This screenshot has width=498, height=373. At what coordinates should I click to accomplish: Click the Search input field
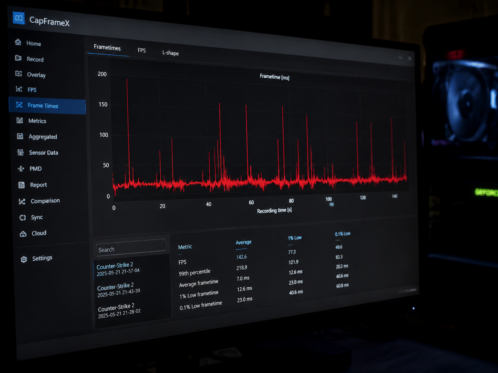131,247
